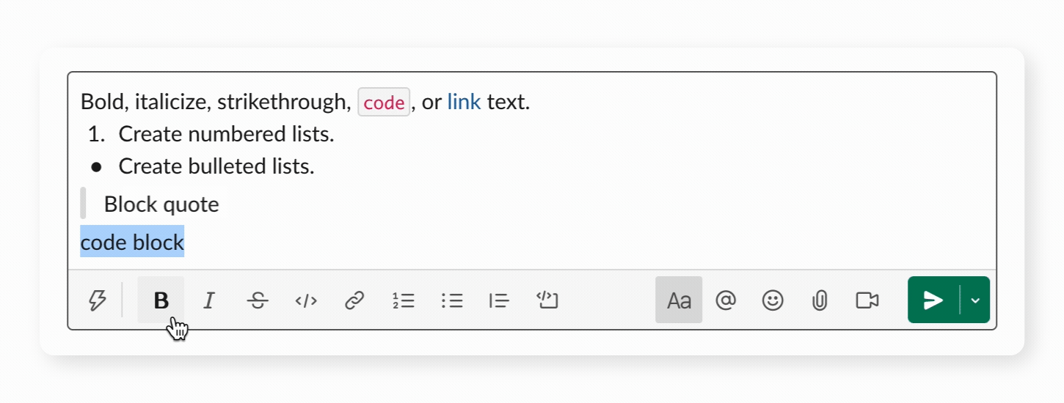Send the message

(x=933, y=300)
